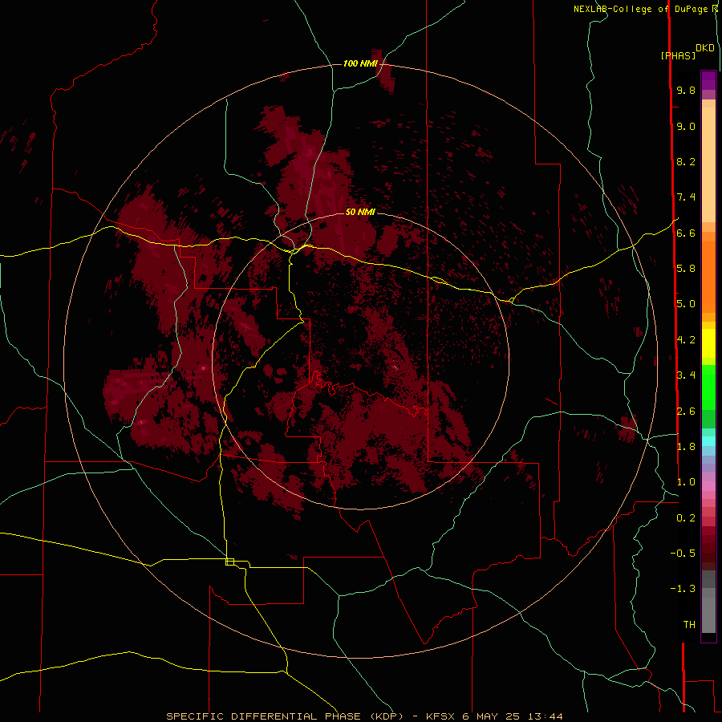
Task: Click the 100 NMI range ring label
Action: tap(360, 63)
